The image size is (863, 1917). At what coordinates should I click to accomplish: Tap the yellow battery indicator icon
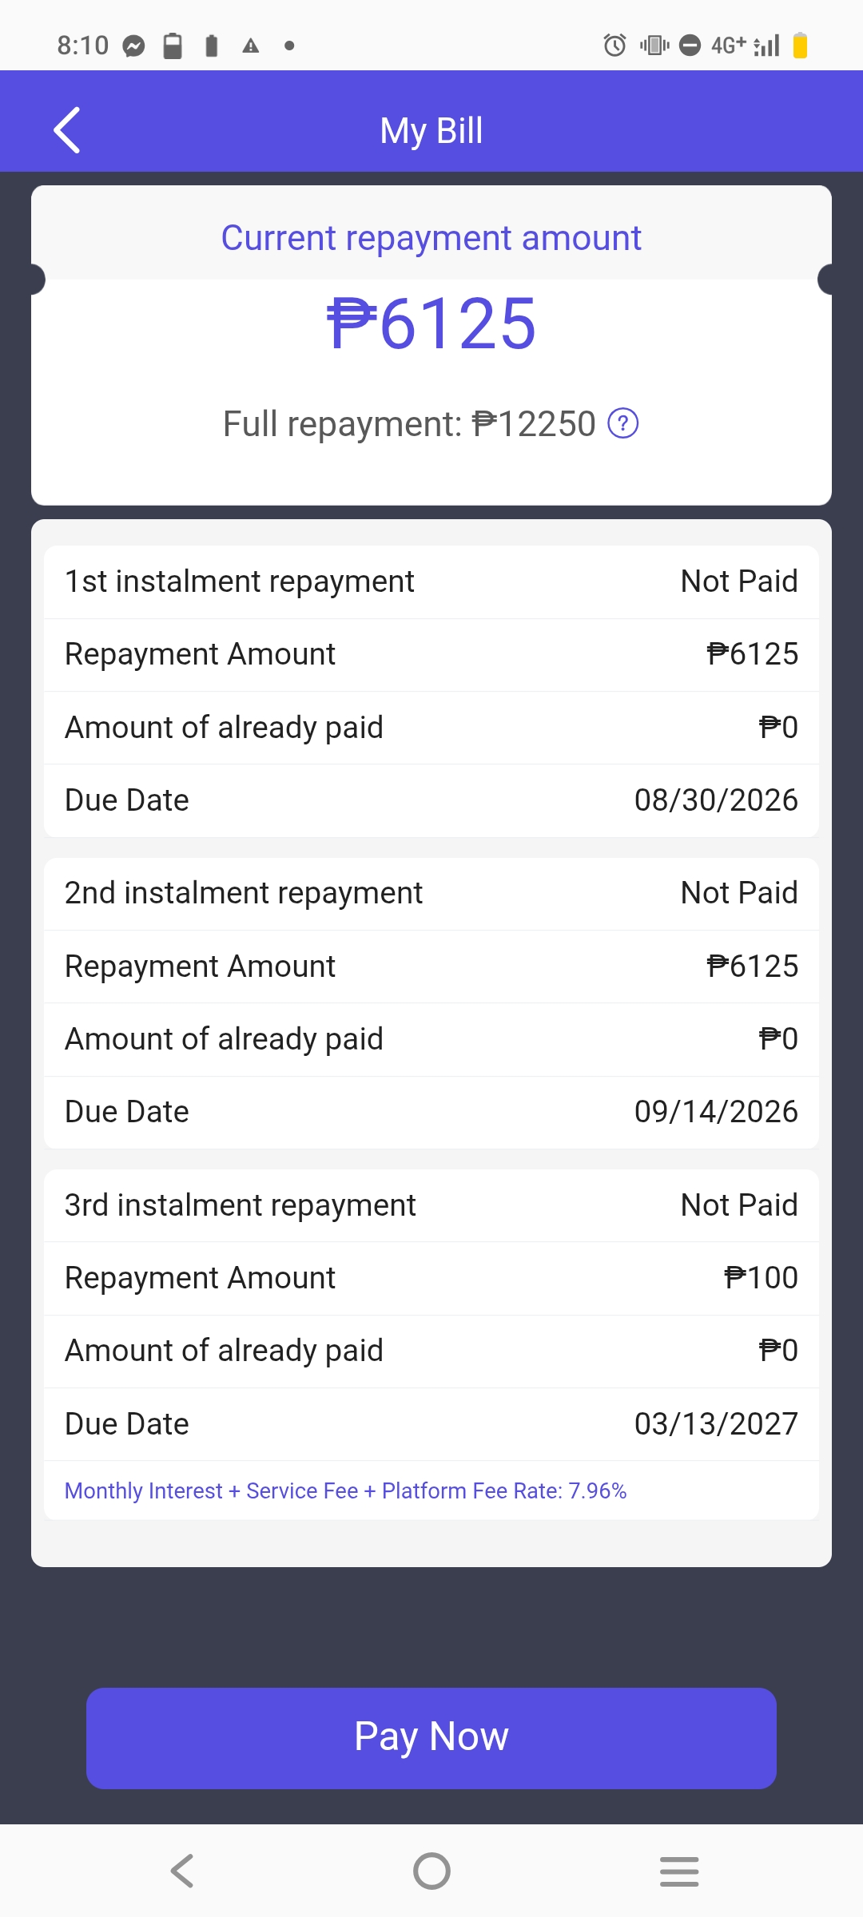(800, 46)
